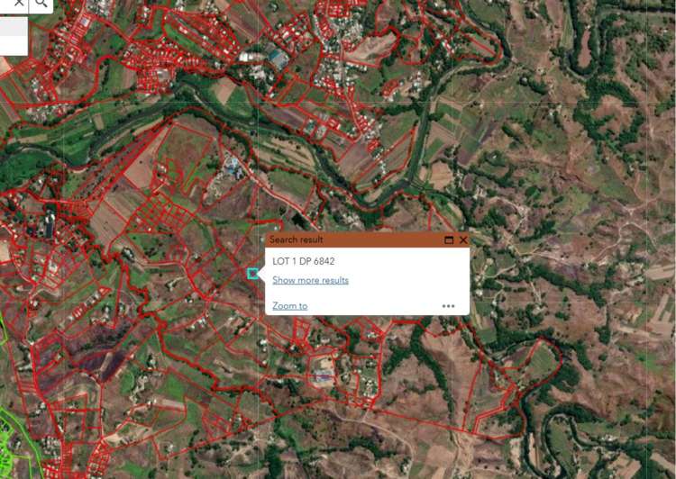Maximize the Search result popup
This screenshot has width=676, height=479.
(449, 240)
